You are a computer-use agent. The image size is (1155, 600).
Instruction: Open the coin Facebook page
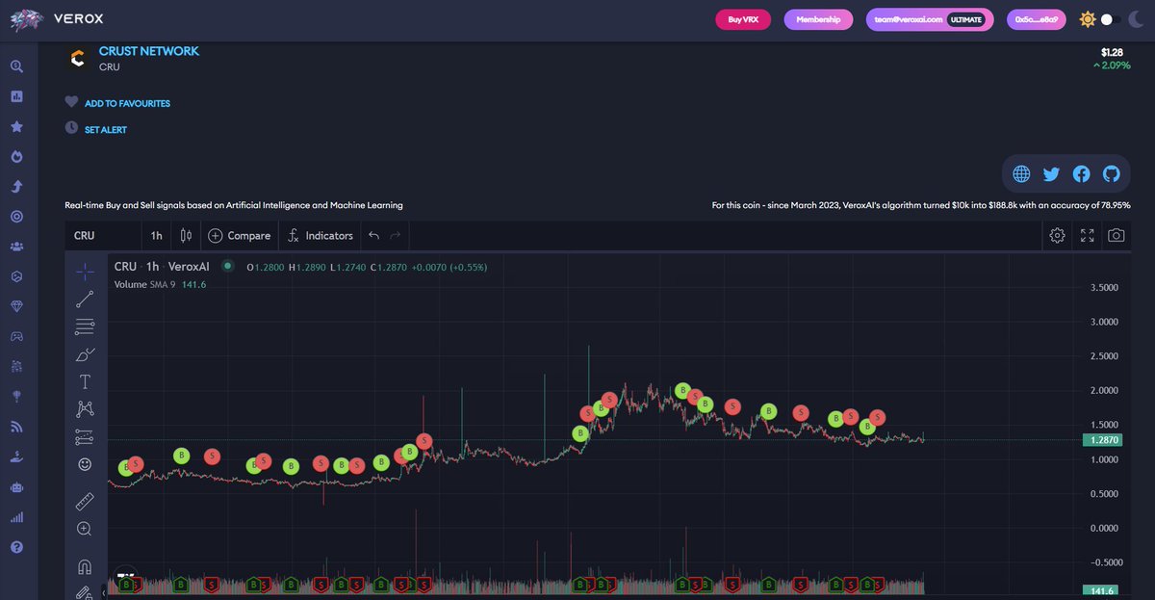tap(1082, 174)
